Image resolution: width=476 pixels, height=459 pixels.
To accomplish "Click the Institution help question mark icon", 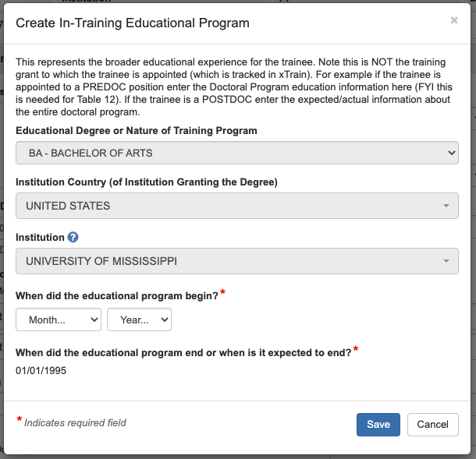I will point(73,237).
